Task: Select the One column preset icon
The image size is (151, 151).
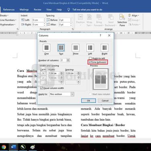Action: [46, 48]
